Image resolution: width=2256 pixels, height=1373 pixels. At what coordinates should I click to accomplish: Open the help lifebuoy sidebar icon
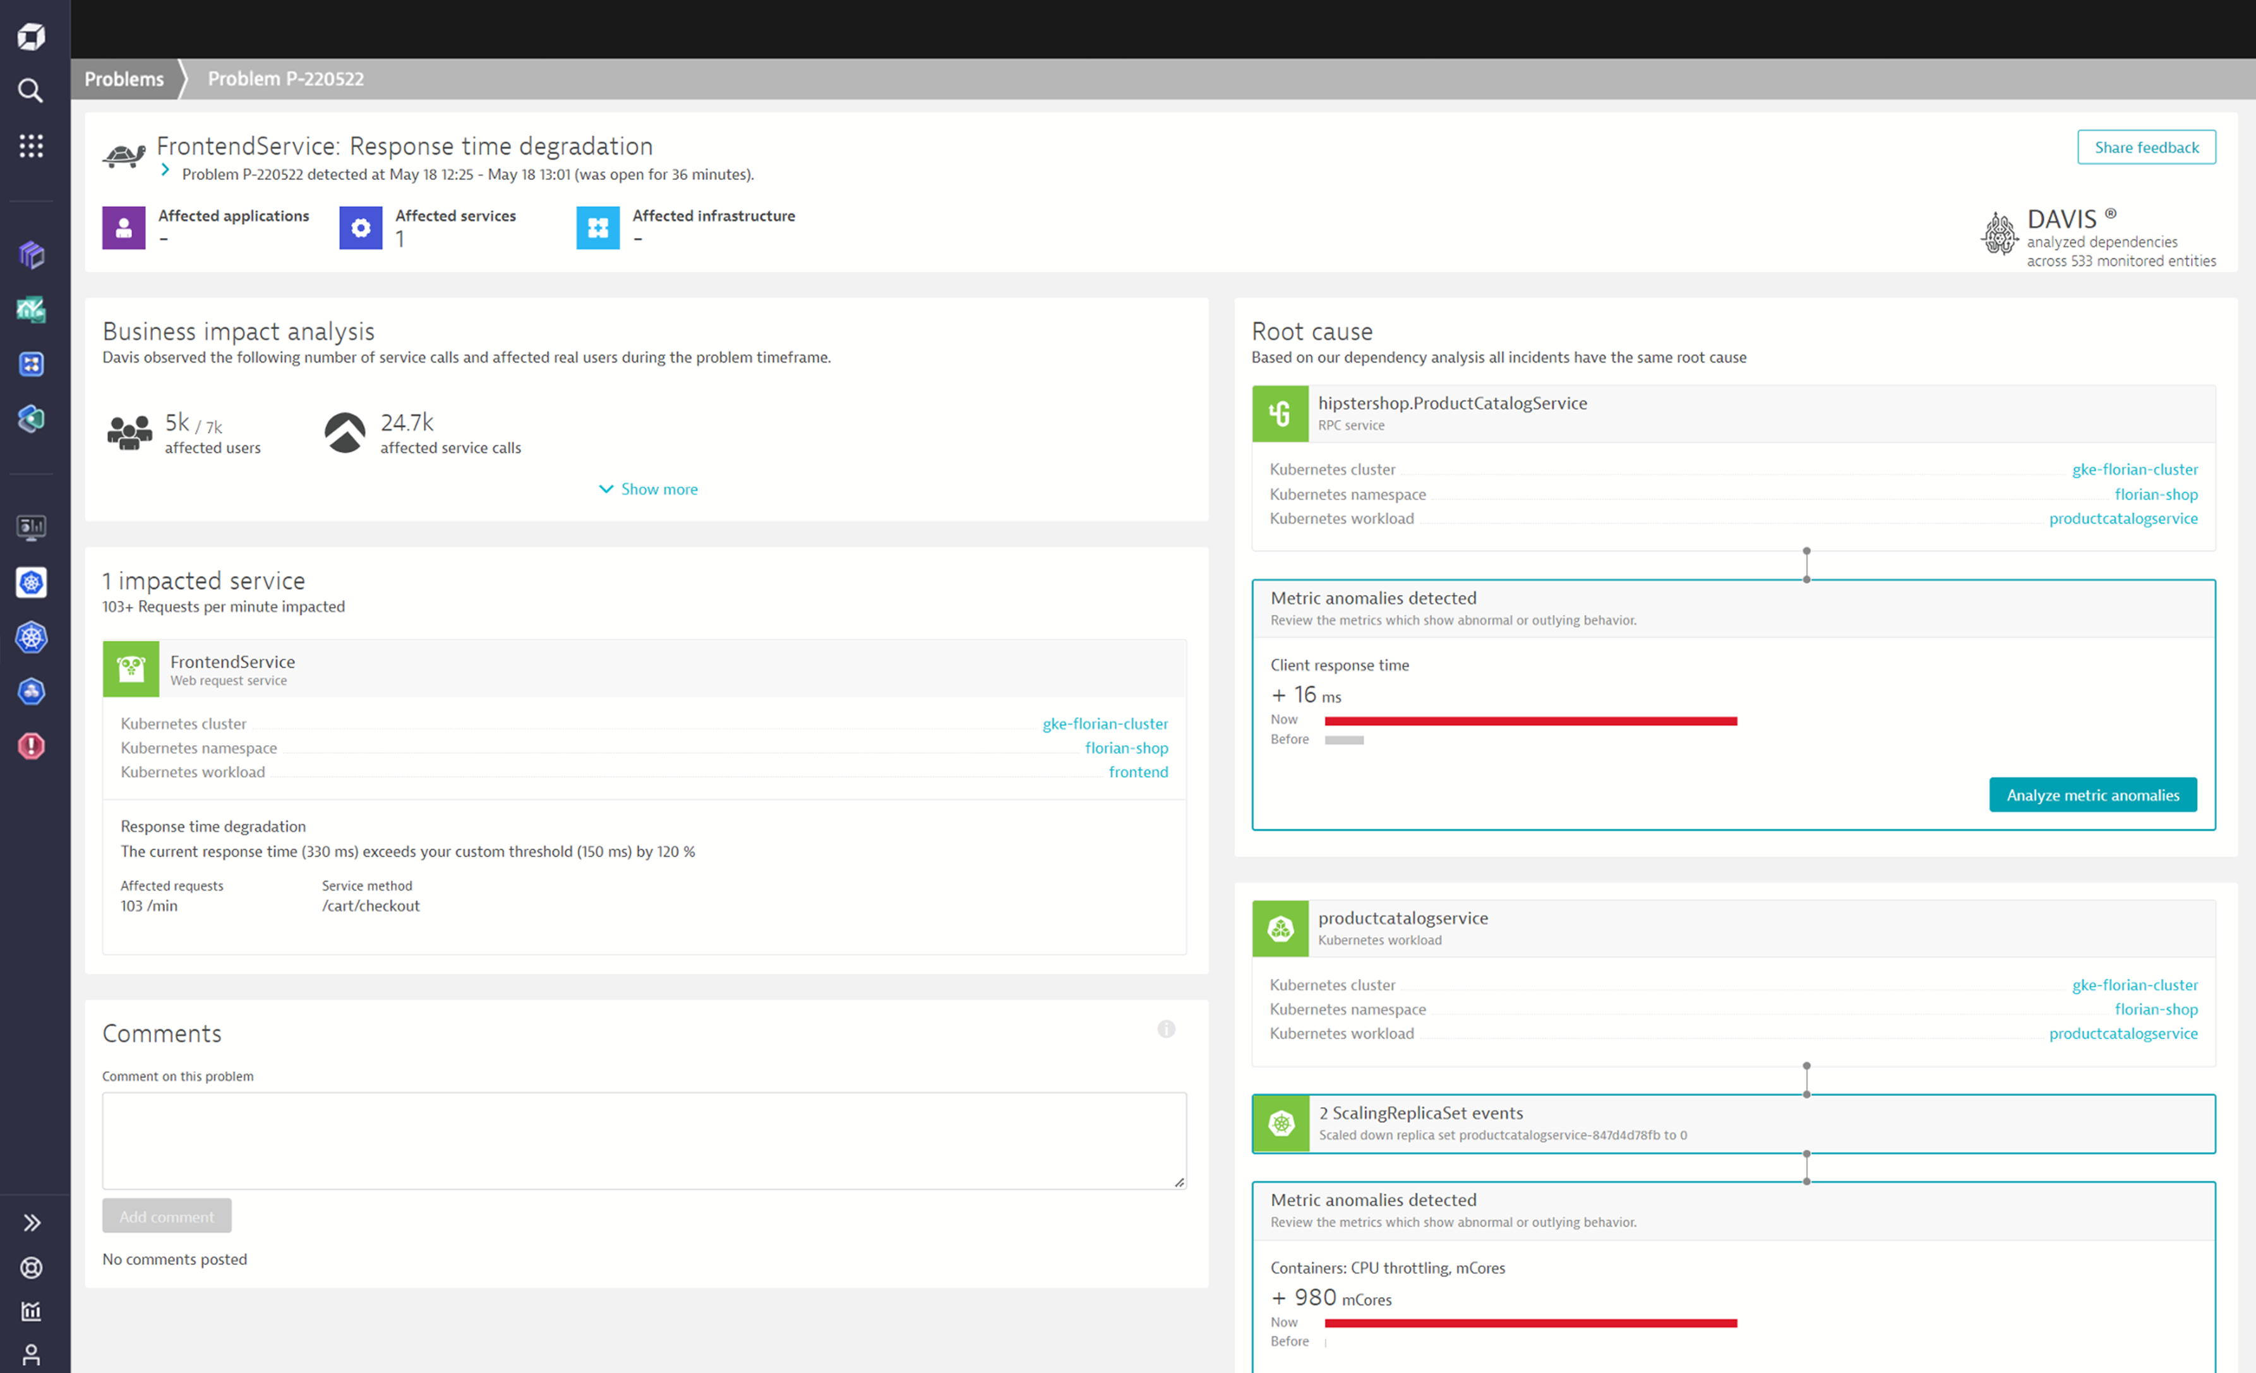(31, 1268)
